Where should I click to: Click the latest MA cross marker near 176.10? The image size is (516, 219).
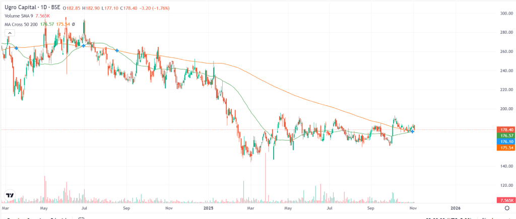(x=412, y=131)
